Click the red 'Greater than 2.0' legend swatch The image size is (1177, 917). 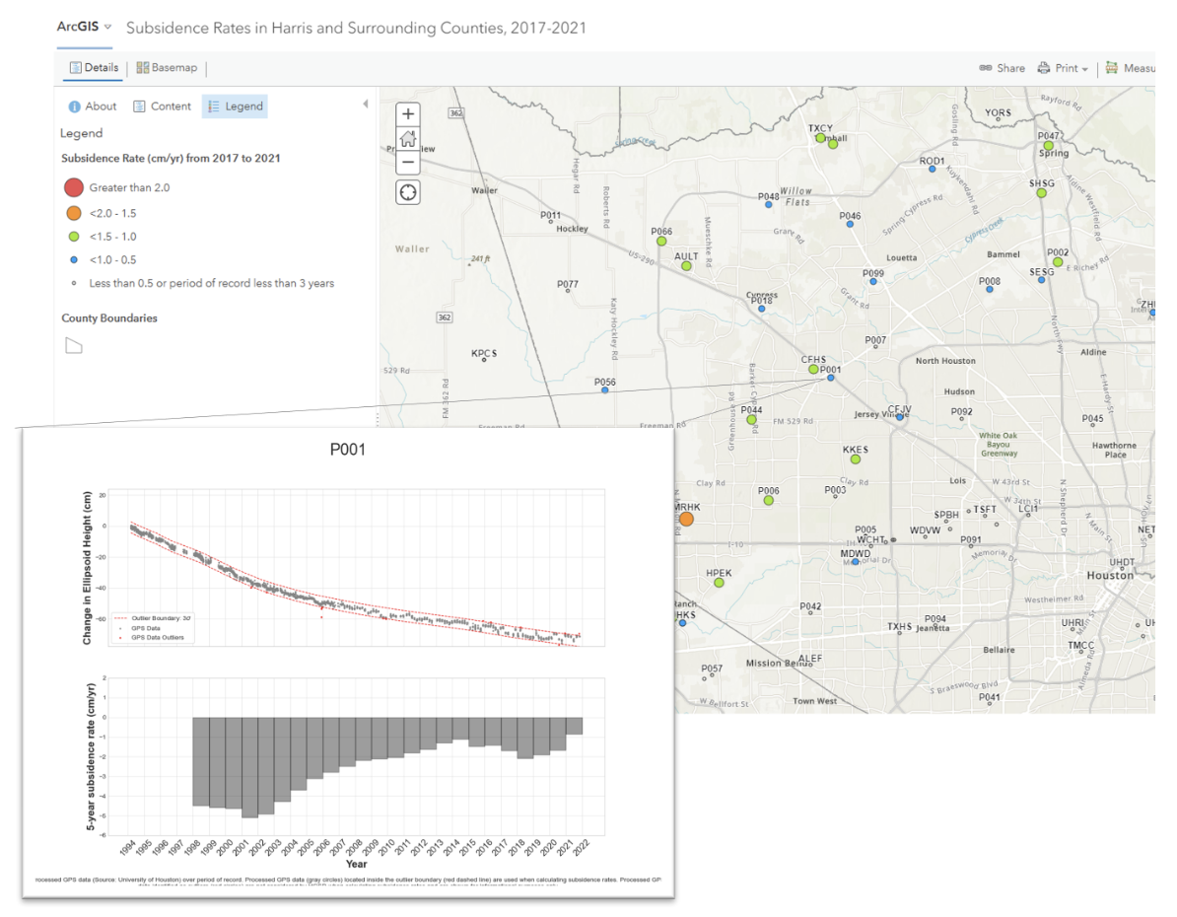(x=74, y=187)
